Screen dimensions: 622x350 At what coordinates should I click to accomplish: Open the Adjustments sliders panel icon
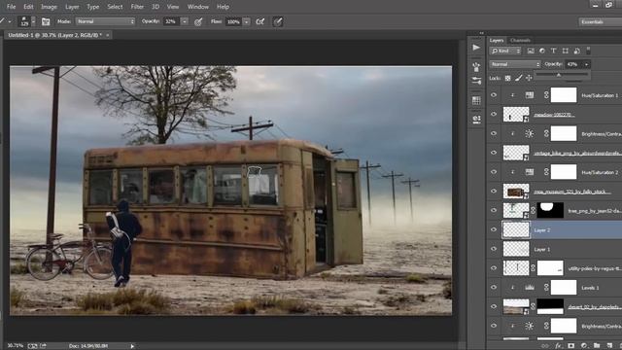click(x=476, y=81)
